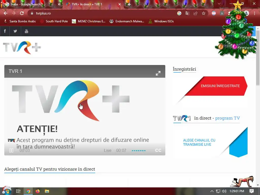Click the Windows Start button
The height and width of the screenshot is (195, 260).
click(6, 191)
